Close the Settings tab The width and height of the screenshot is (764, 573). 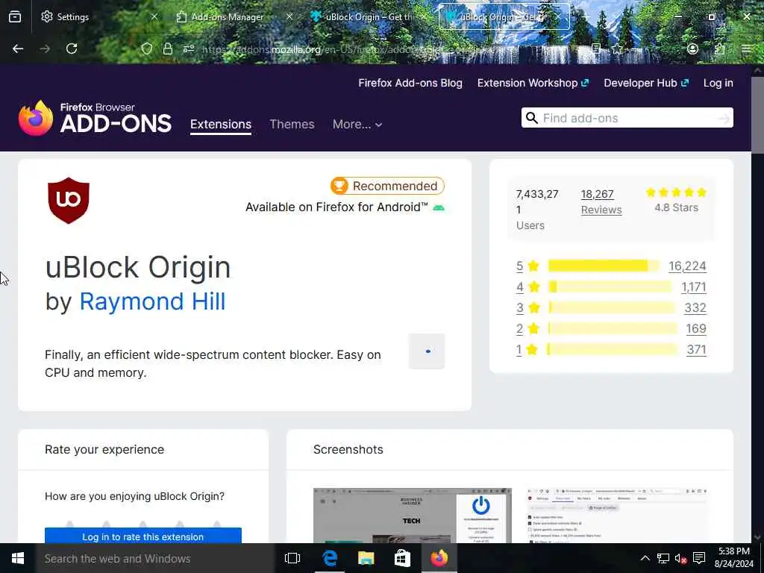(x=154, y=16)
